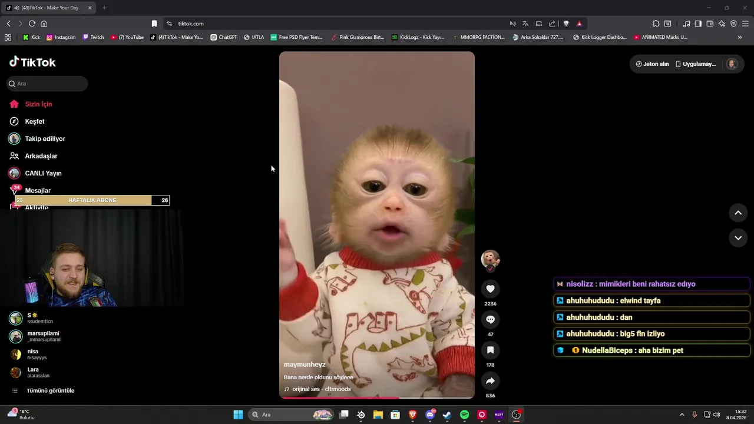This screenshot has width=754, height=424.
Task: Open comments via the speech bubble icon
Action: 490,319
